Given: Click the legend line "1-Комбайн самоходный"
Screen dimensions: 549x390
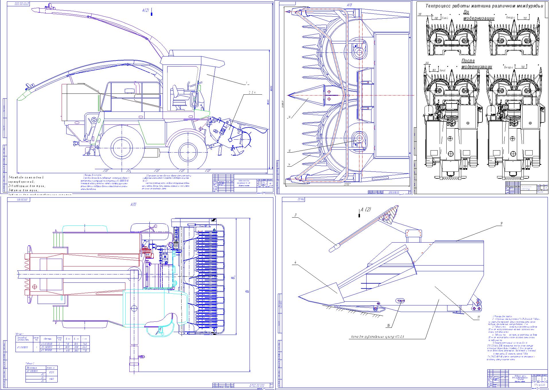Looking at the screenshot, I should pyautogui.click(x=26, y=178).
